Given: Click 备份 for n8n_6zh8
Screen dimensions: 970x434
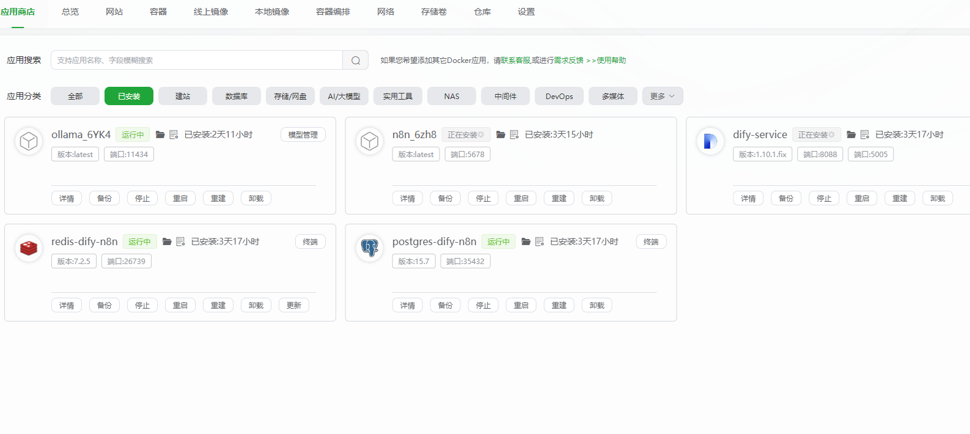Looking at the screenshot, I should point(446,198).
